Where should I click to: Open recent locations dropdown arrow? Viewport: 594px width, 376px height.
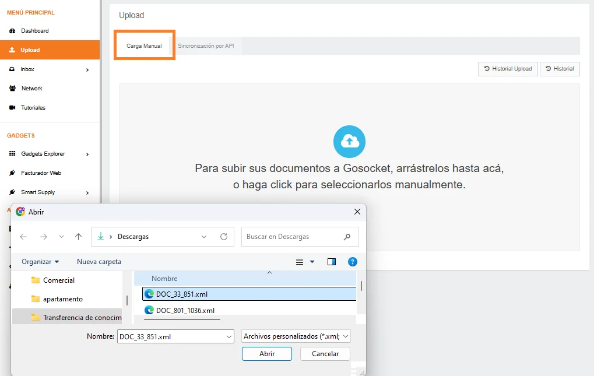tap(61, 237)
